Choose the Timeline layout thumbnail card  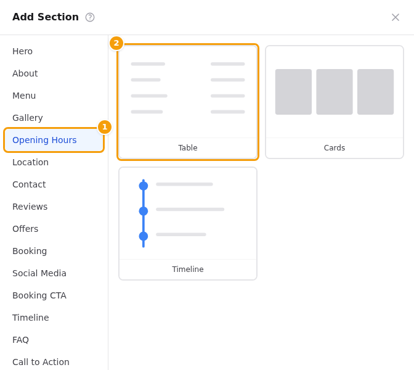[188, 224]
